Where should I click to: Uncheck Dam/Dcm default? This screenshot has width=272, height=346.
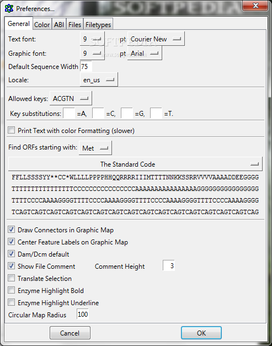point(11,254)
